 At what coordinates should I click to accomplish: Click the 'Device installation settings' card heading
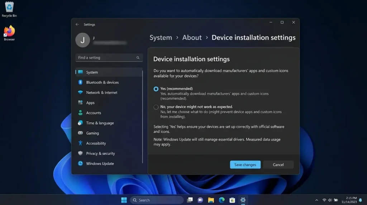191,59
